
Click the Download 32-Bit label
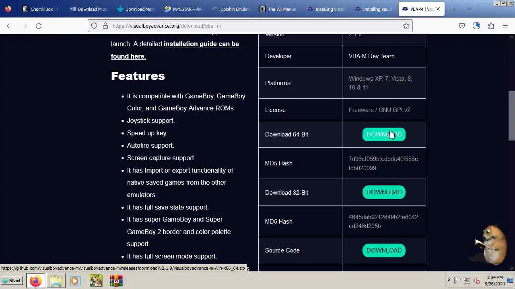coord(286,193)
